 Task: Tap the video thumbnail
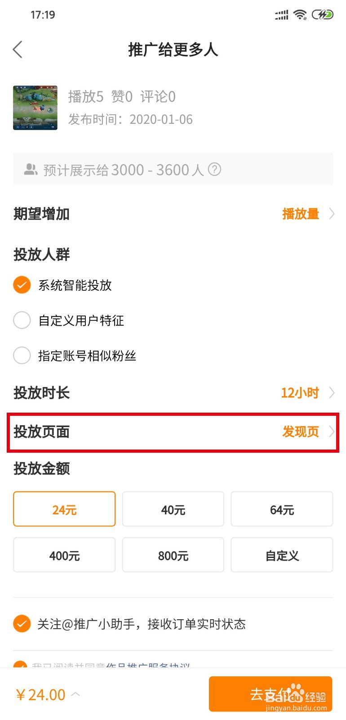(x=35, y=108)
